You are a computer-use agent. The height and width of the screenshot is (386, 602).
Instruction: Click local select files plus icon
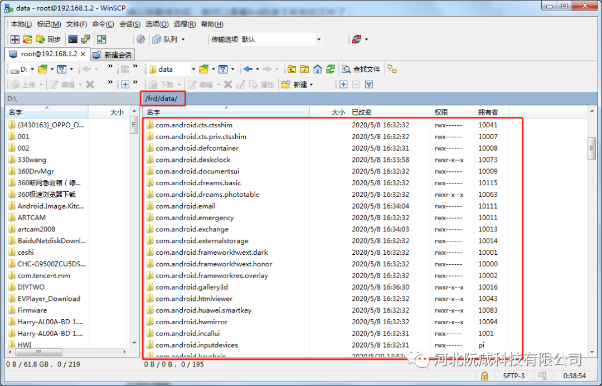[125, 84]
